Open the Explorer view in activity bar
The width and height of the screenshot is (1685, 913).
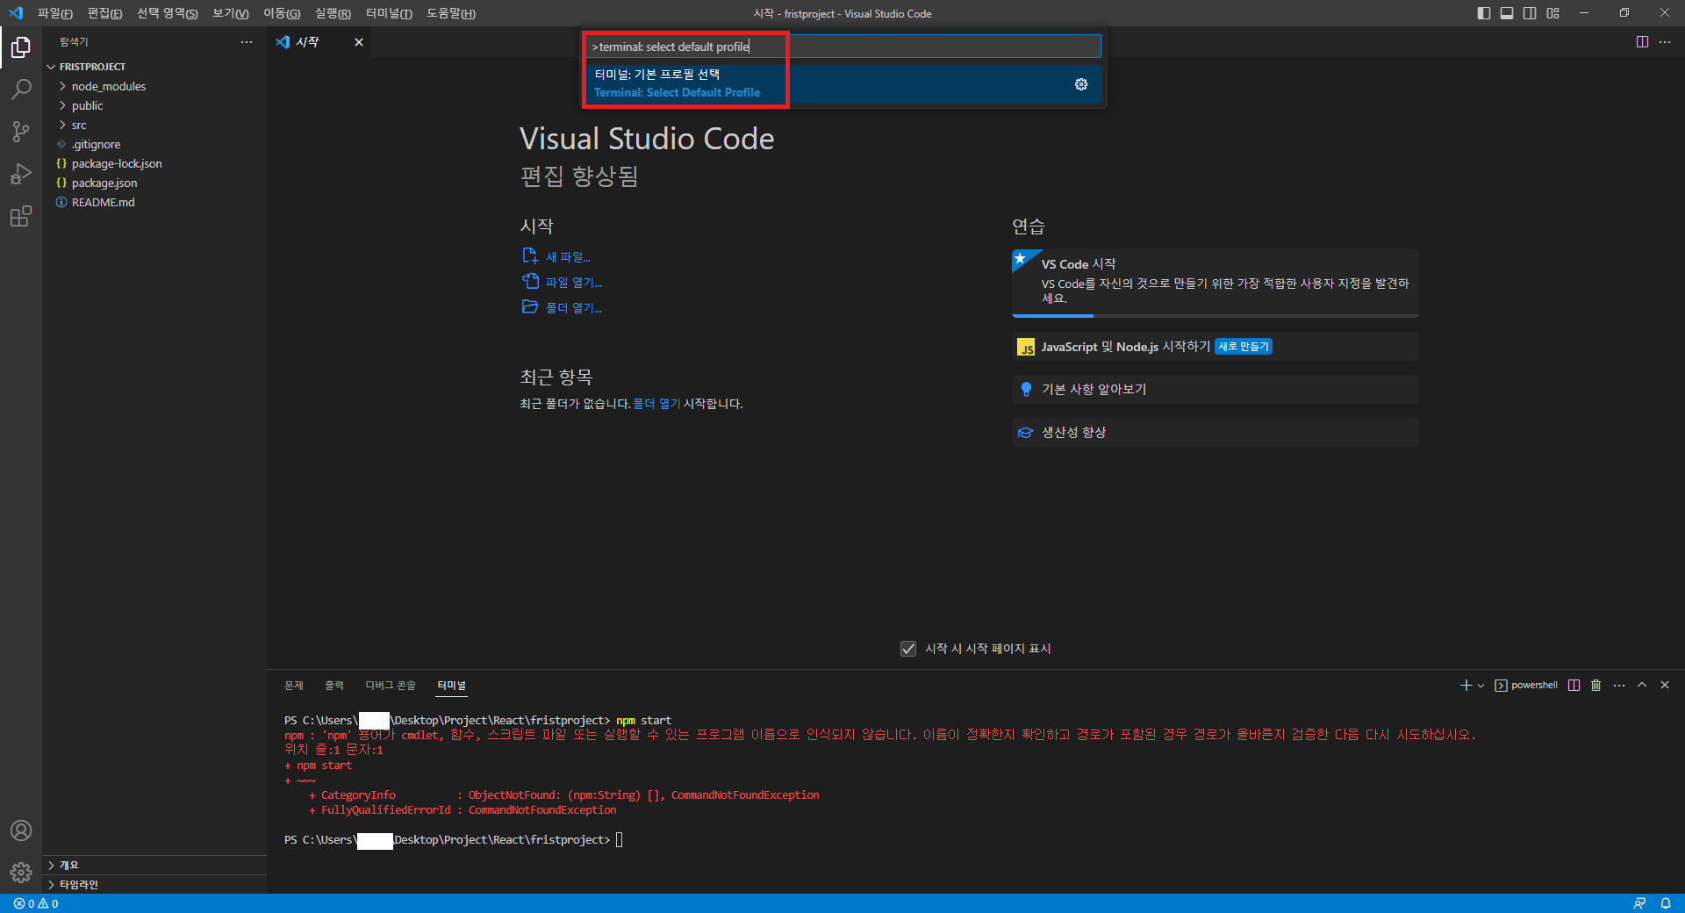point(21,47)
